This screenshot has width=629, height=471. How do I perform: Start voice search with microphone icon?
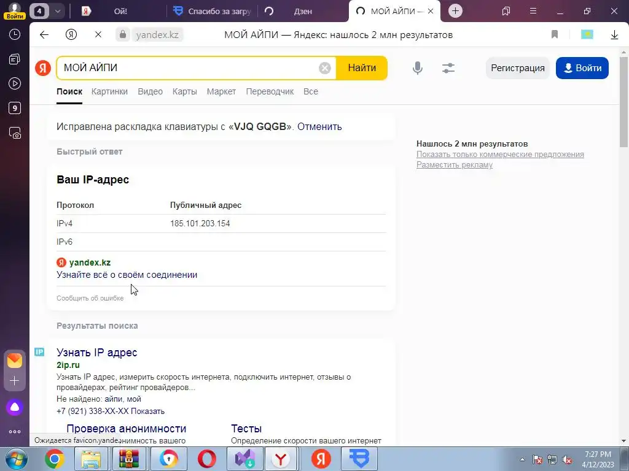(x=418, y=68)
